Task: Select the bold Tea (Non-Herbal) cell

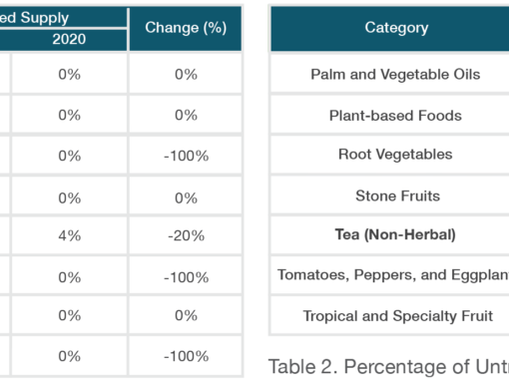Action: click(395, 234)
